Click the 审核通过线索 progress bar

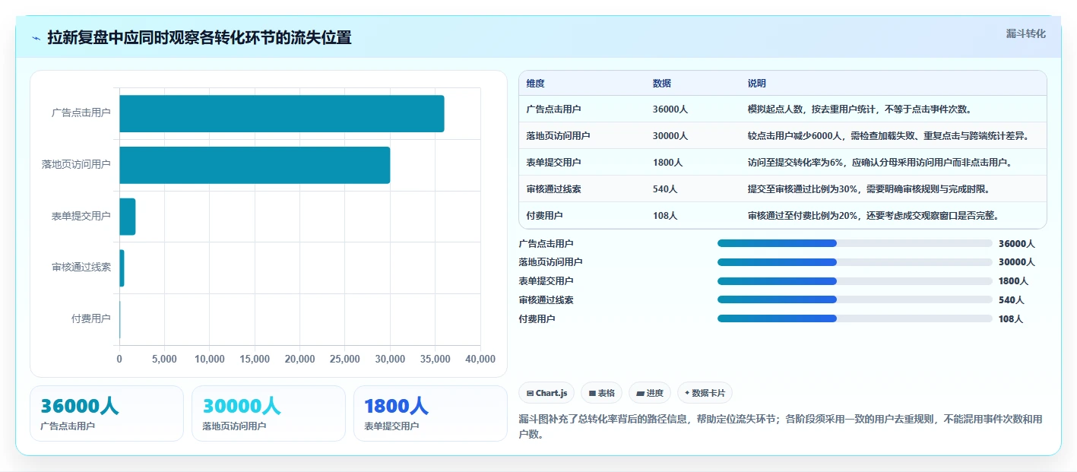click(x=855, y=299)
